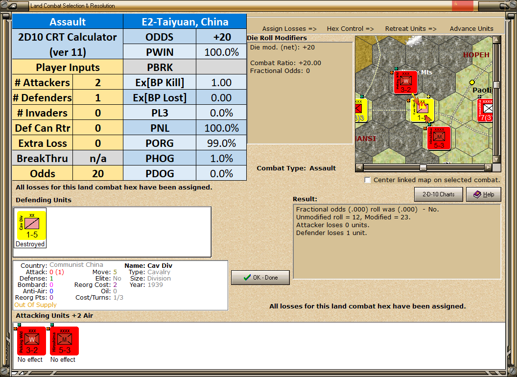Click the Ex[BP Kill] value 1.00
This screenshot has width=517, height=377.
point(221,82)
